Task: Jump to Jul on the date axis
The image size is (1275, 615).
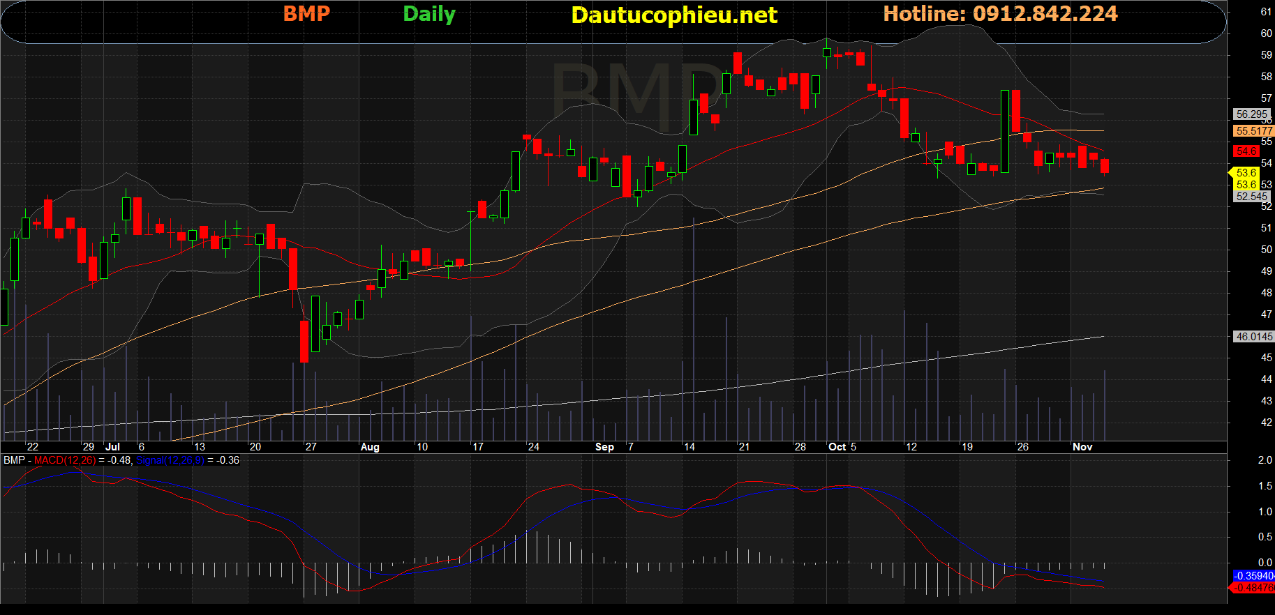Action: (112, 447)
